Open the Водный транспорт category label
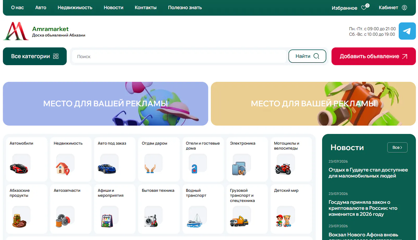The height and width of the screenshot is (240, 418). click(196, 193)
